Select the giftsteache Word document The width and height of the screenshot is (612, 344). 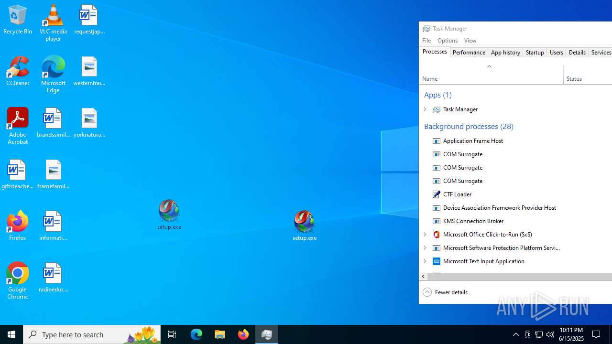[x=18, y=174]
